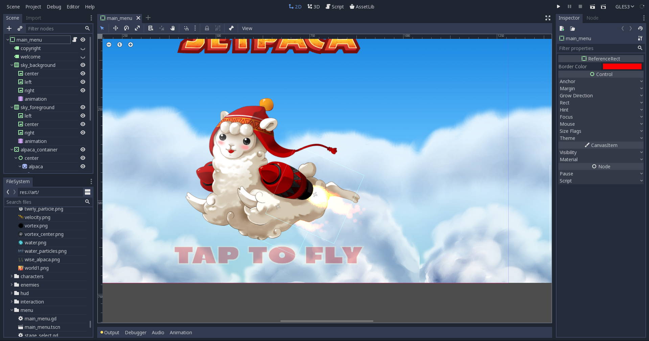Select the Rotate tool
The height and width of the screenshot is (341, 649).
[x=126, y=28]
